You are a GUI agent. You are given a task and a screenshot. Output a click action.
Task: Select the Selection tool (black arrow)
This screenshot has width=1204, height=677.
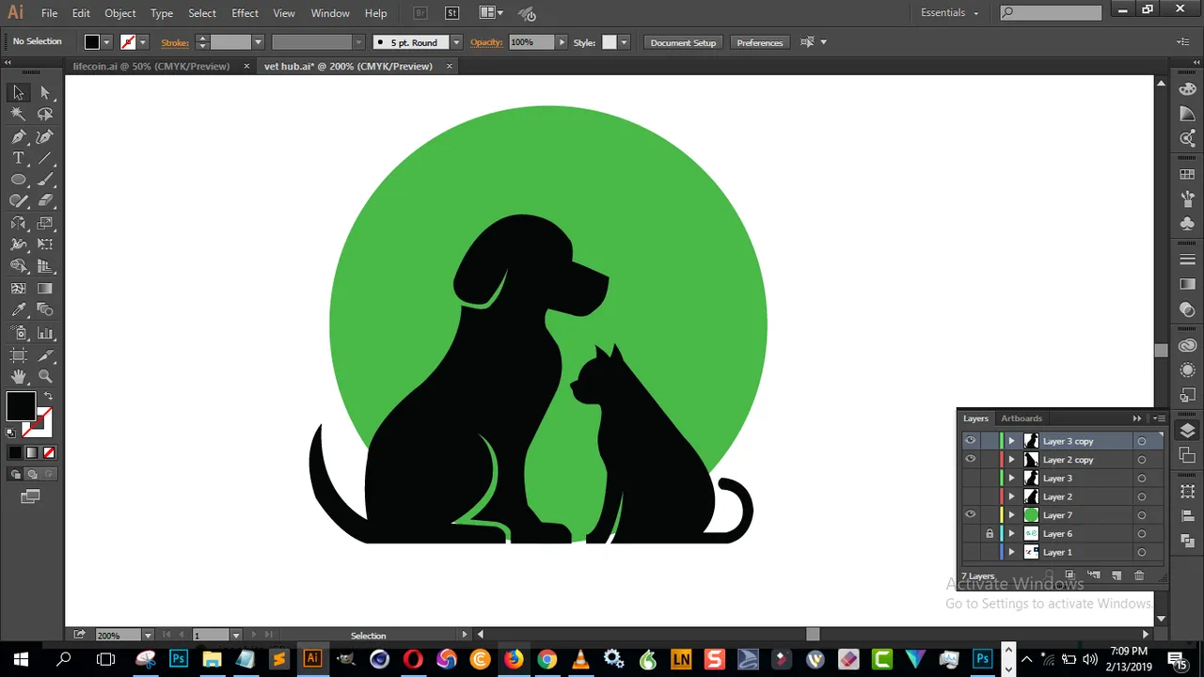coord(18,92)
